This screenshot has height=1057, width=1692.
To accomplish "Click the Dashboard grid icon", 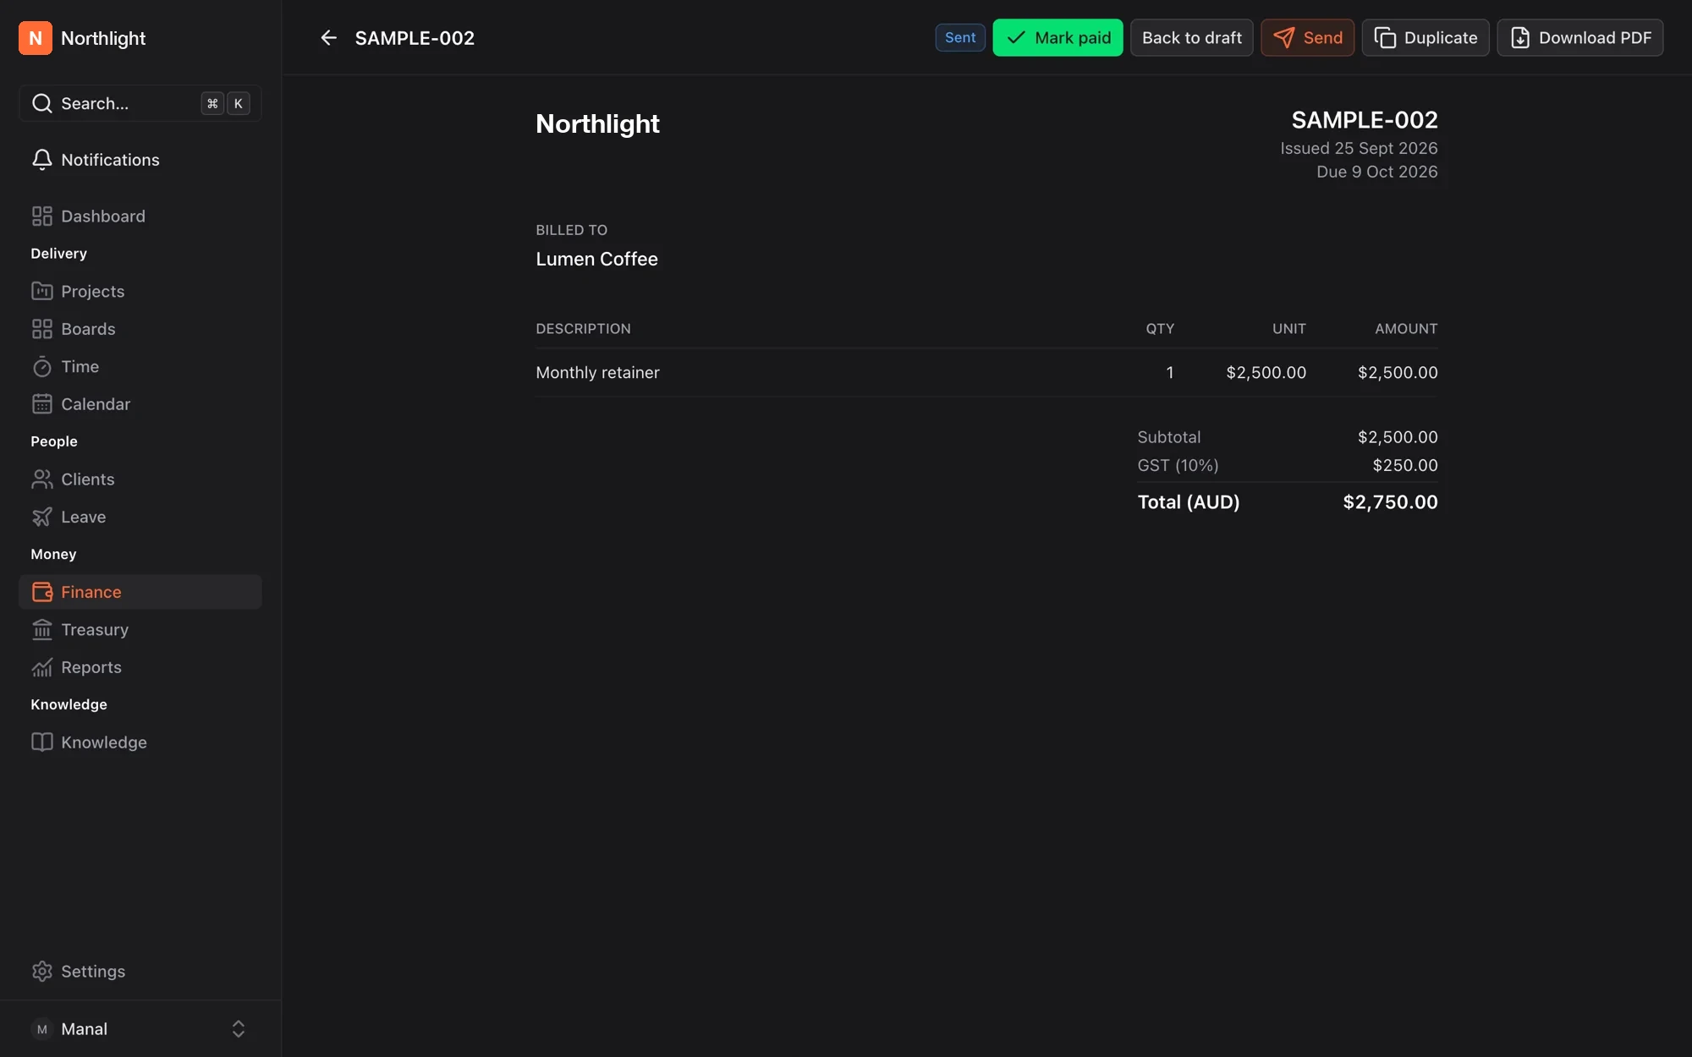I will point(42,216).
